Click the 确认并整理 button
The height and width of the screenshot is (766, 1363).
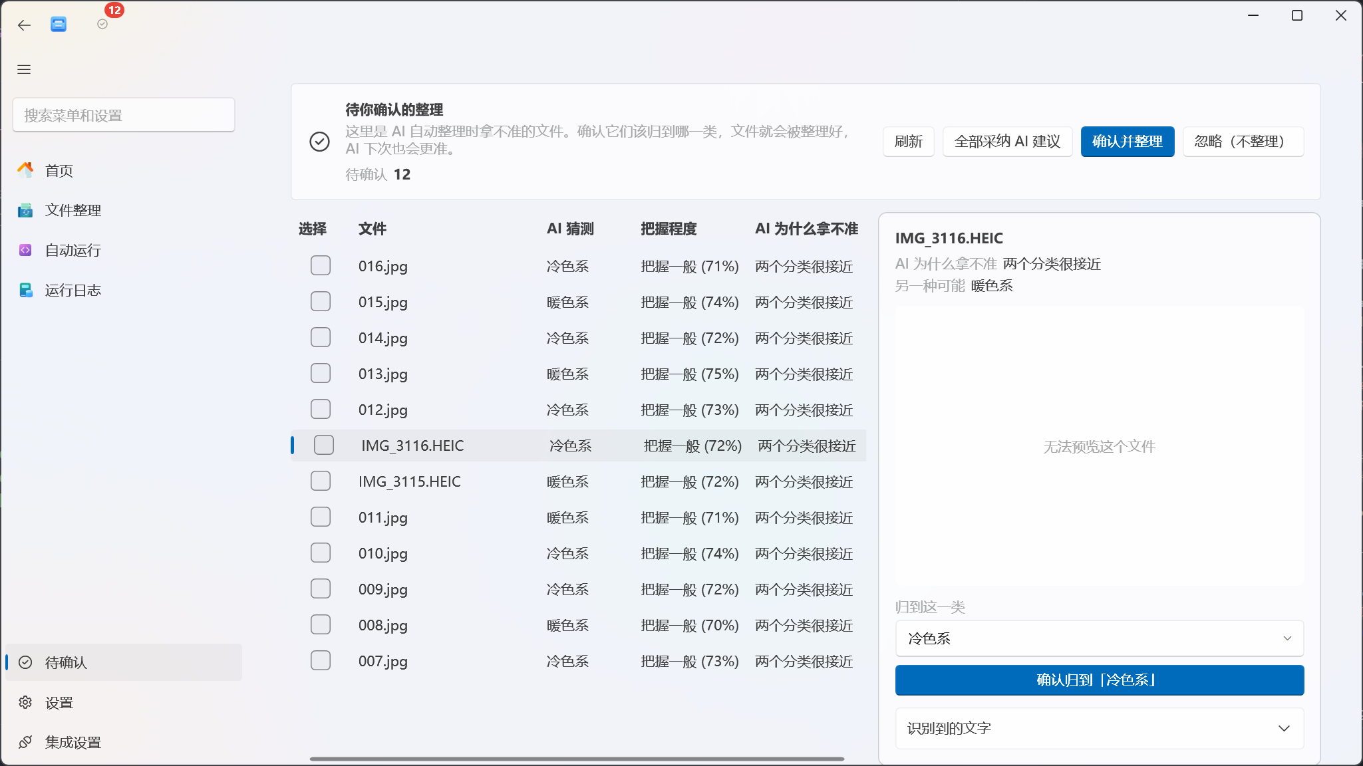point(1128,142)
